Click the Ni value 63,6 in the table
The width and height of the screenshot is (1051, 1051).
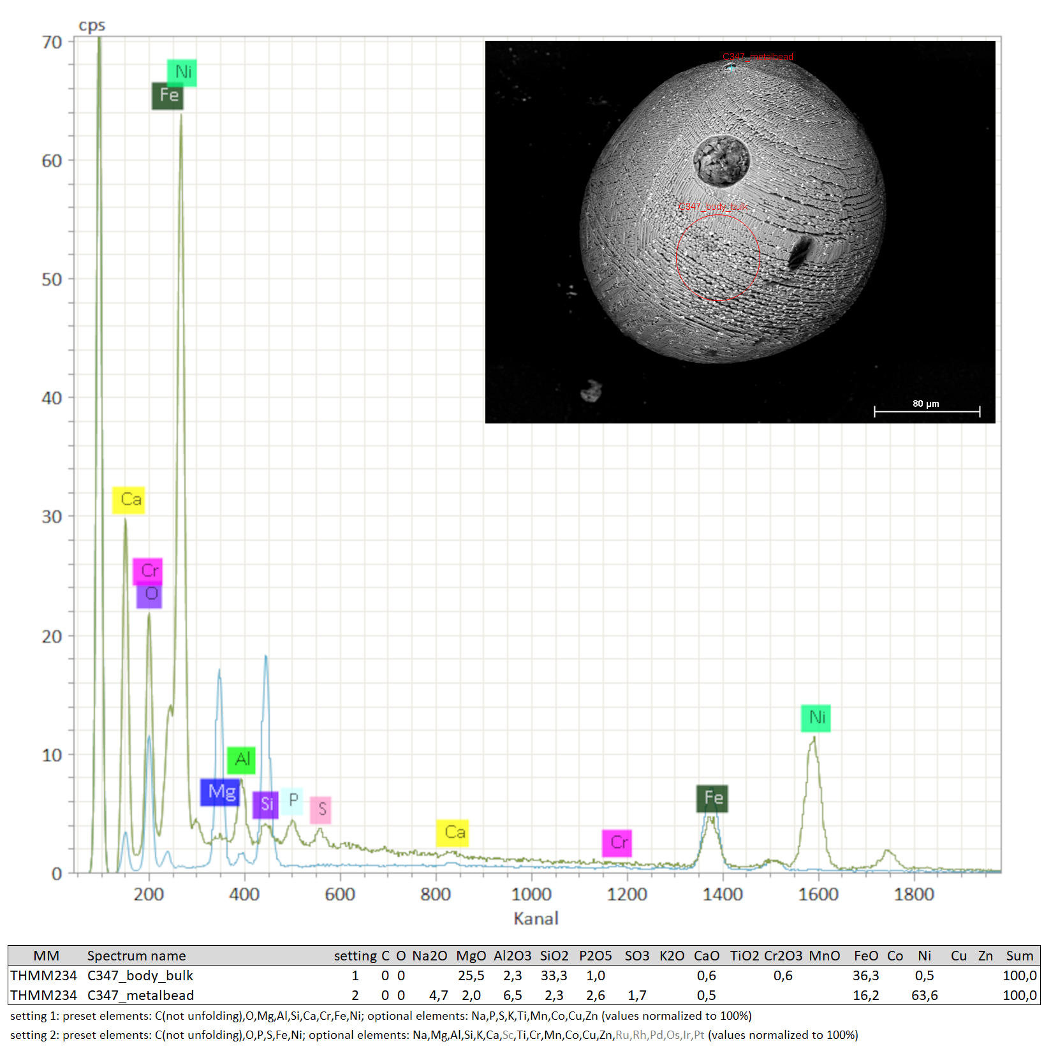coord(924,995)
